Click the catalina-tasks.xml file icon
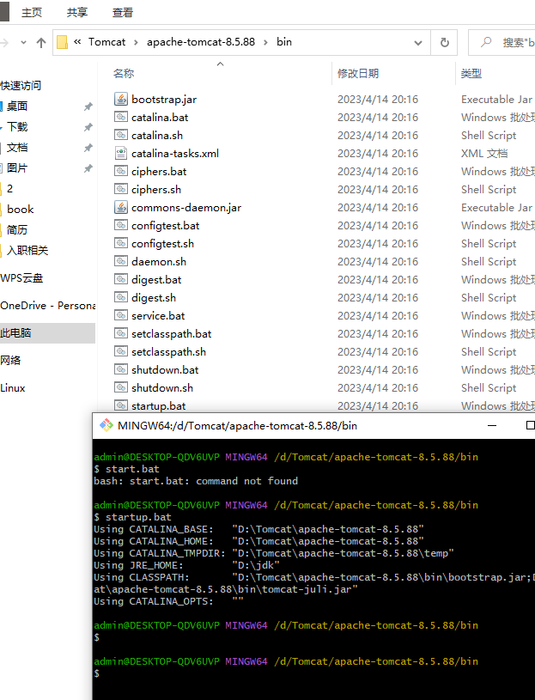Image resolution: width=535 pixels, height=700 pixels. tap(121, 153)
